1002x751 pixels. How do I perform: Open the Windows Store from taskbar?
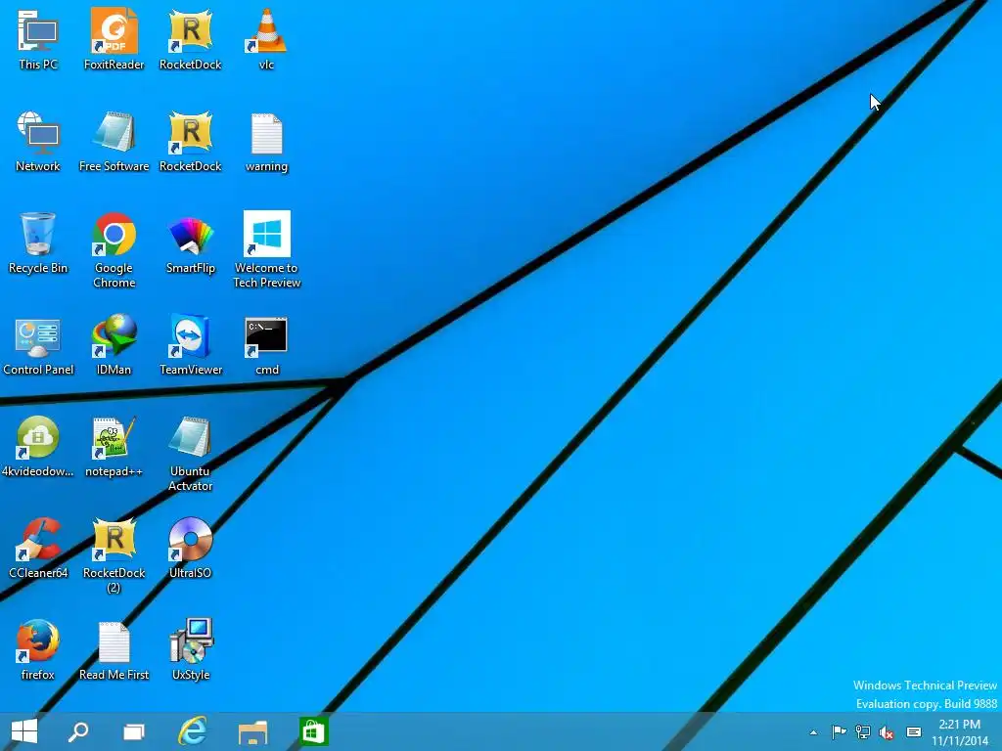coord(312,731)
